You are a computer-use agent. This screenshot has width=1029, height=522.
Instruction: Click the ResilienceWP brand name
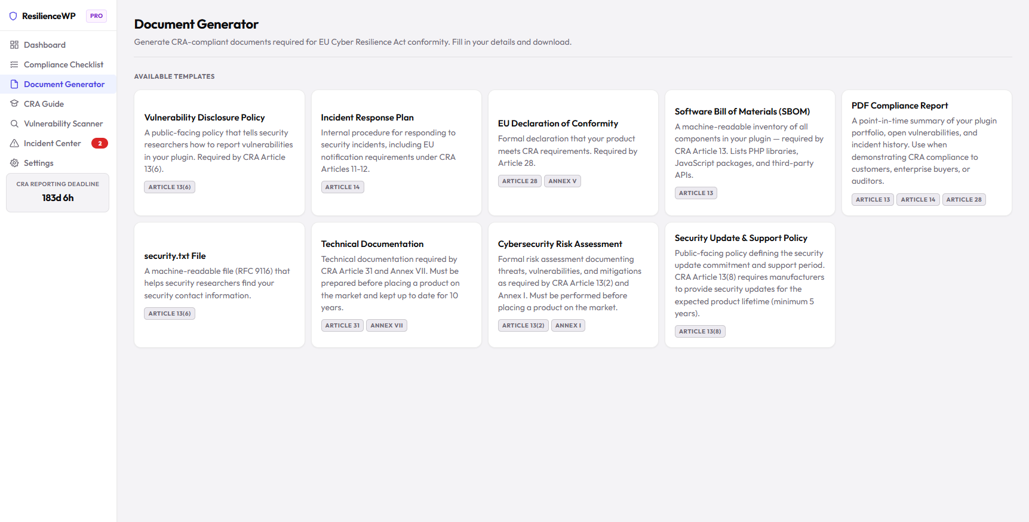[49, 16]
